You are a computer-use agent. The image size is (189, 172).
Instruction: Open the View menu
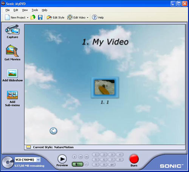[x=25, y=10]
